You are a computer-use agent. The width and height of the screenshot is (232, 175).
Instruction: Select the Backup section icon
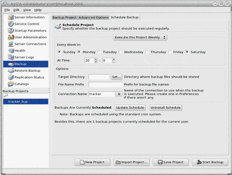11,64
